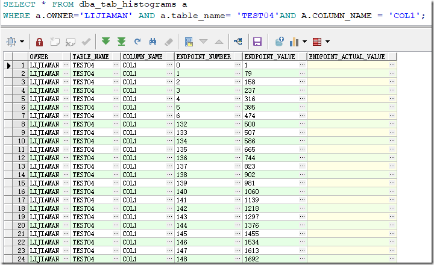Click the 'TEST04' literal in the SQL editor
This screenshot has height=265, width=434.
click(258, 16)
